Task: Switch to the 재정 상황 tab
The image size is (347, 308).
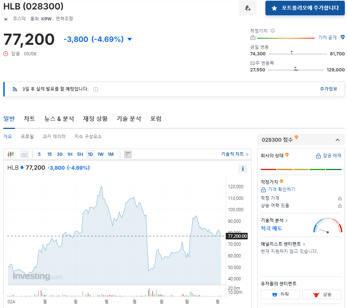Action: pos(95,119)
